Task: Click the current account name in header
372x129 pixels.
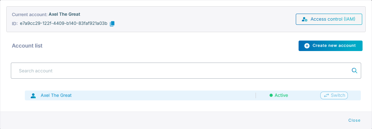Action: click(65, 14)
